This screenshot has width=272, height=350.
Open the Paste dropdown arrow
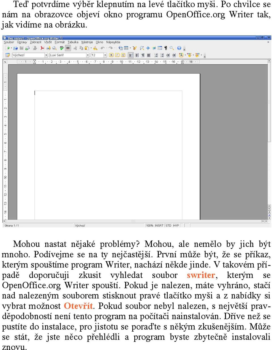pos(91,48)
